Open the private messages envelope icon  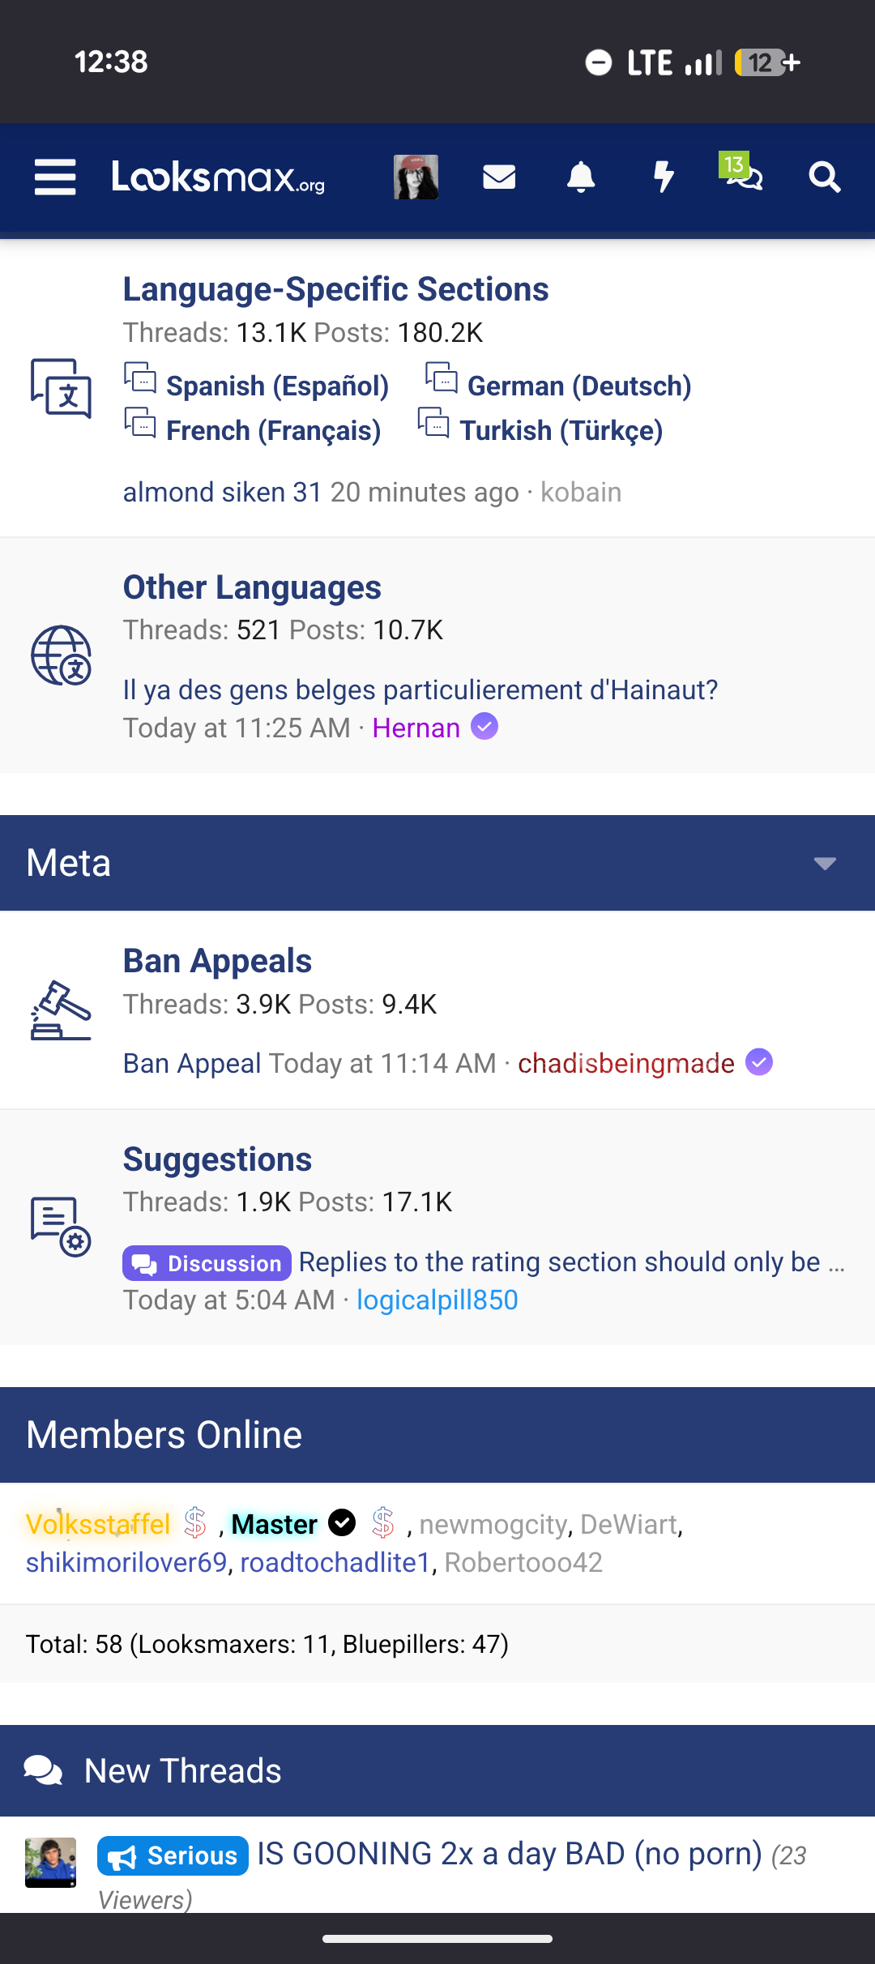point(499,177)
